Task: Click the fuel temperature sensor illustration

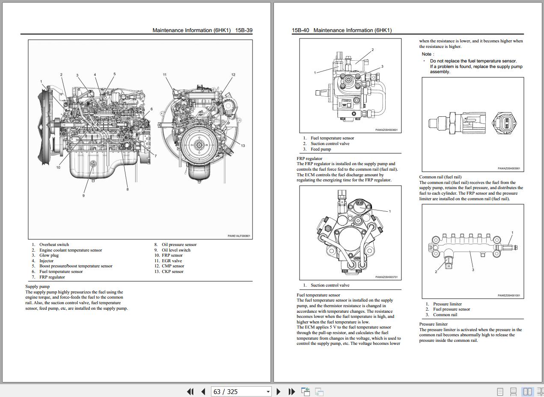Action: coord(473,124)
